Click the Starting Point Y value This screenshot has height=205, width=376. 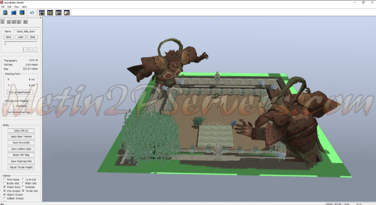coord(32,85)
